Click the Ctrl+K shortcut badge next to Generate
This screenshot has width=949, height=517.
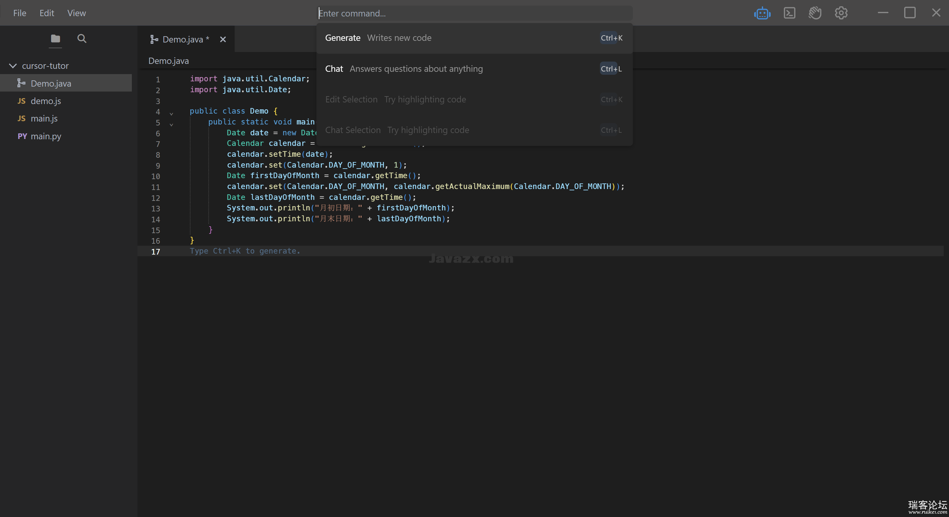(x=611, y=38)
